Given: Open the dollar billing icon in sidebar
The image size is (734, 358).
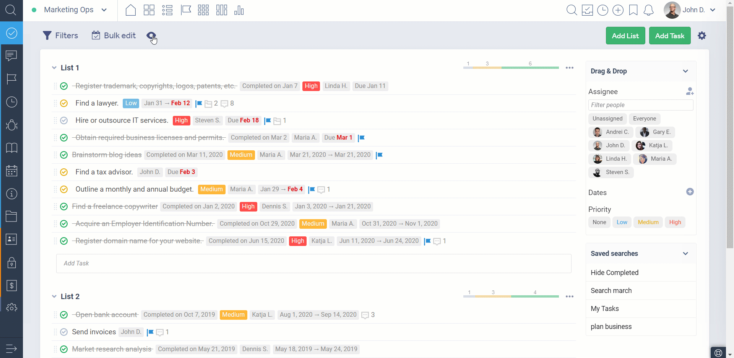Looking at the screenshot, I should tap(11, 286).
